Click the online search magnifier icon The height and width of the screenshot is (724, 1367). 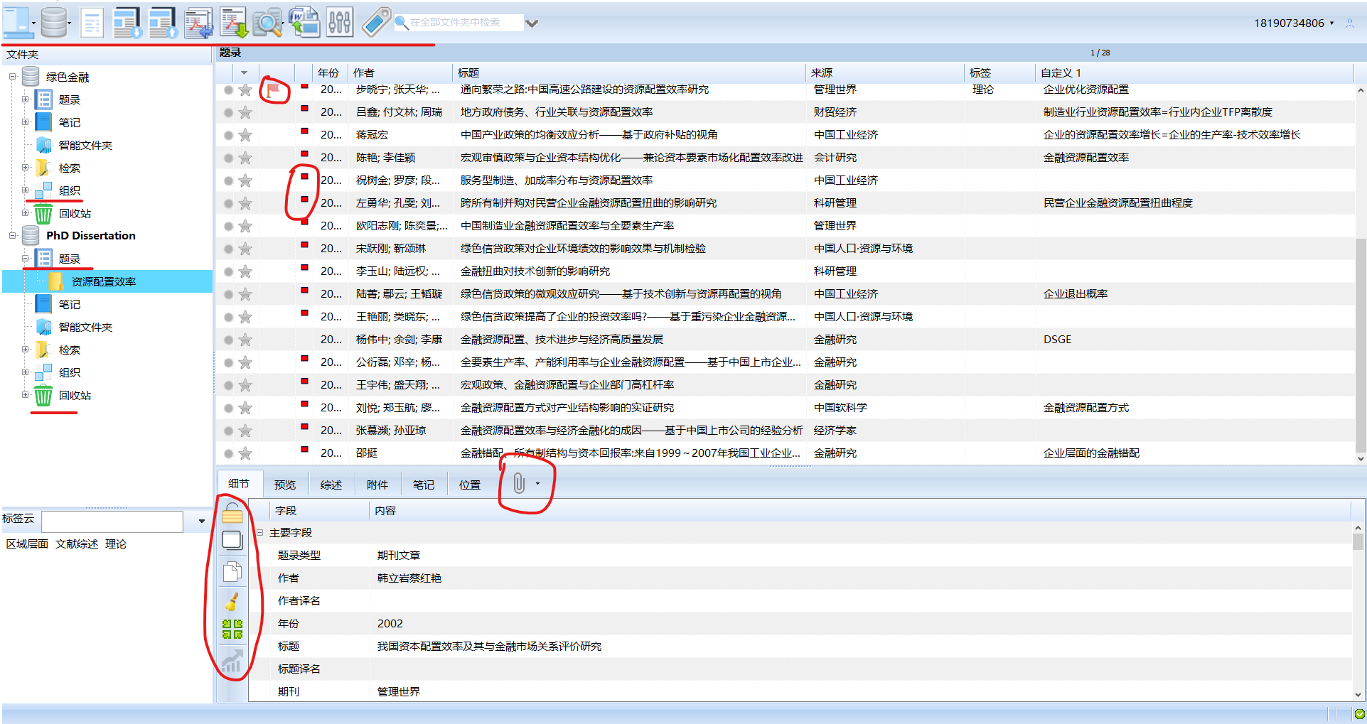(x=267, y=23)
